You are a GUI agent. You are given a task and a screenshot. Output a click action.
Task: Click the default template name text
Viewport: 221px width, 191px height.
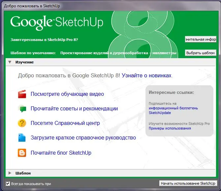click(x=118, y=53)
